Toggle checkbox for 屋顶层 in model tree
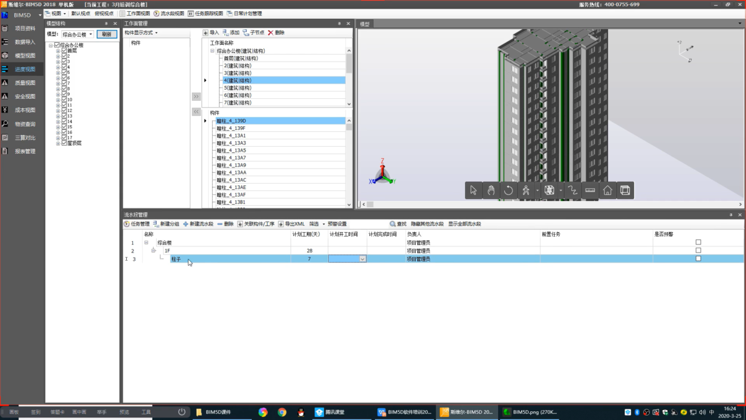This screenshot has height=420, width=746. pos(64,143)
